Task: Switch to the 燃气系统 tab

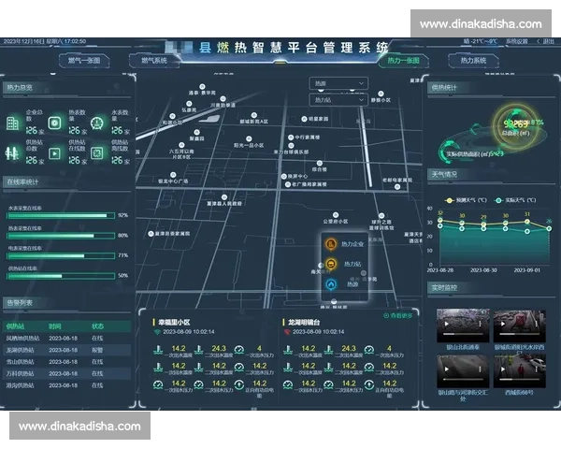Action: (152, 61)
